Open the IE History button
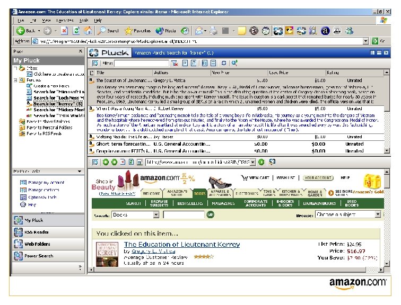The width and height of the screenshot is (401, 305). (x=185, y=31)
